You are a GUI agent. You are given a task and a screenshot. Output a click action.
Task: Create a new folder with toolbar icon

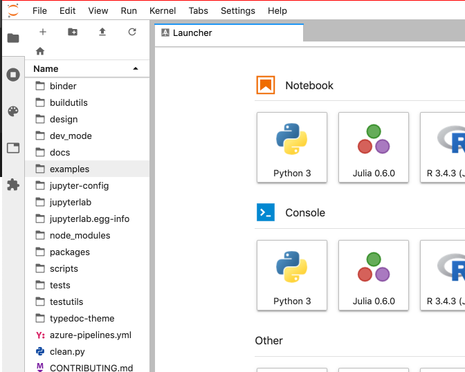pyautogui.click(x=73, y=32)
